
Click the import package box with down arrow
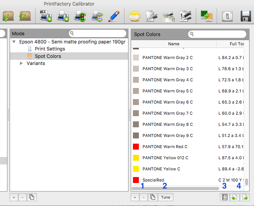pos(8,16)
